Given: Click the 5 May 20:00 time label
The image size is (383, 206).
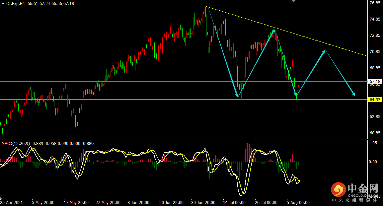Looking at the screenshot, I should 43,203.
